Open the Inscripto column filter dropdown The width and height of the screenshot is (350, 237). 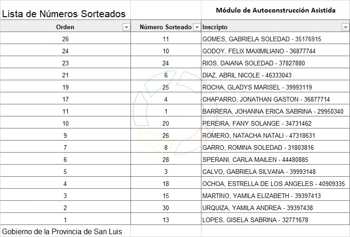(346, 27)
